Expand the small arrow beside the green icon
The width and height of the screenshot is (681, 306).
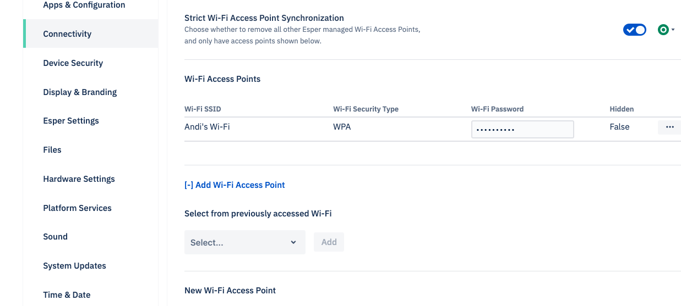coord(673,30)
